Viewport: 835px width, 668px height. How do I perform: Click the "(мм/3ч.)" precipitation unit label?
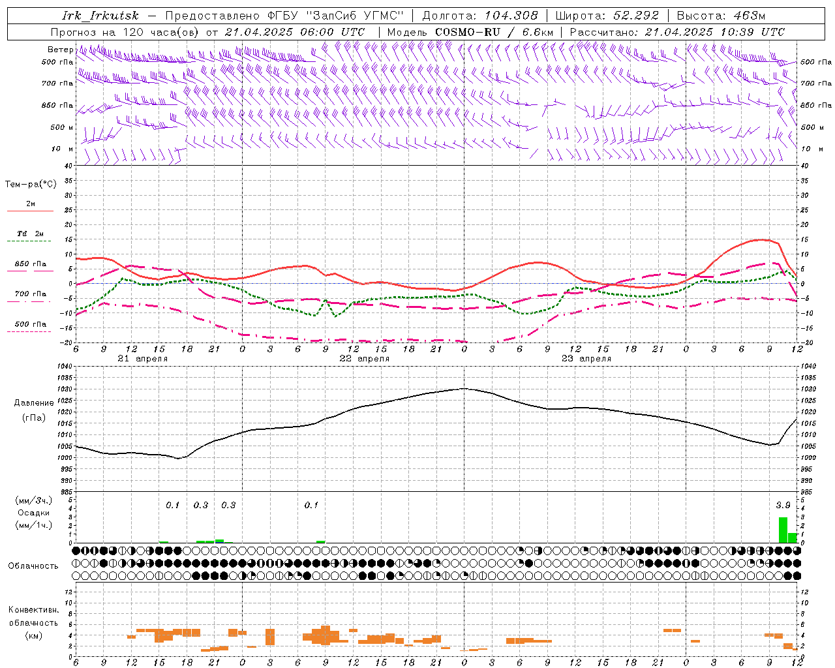34,500
